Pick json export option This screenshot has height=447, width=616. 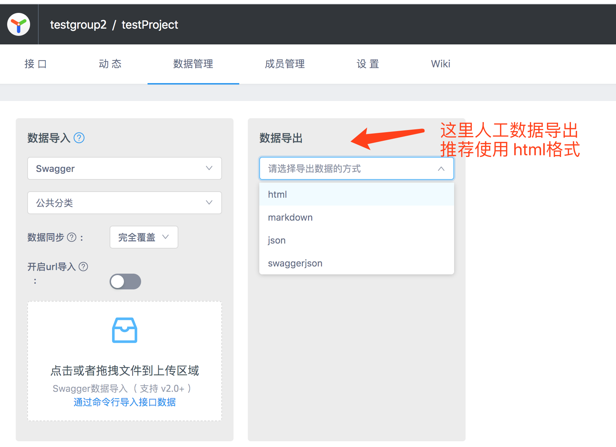(x=357, y=240)
